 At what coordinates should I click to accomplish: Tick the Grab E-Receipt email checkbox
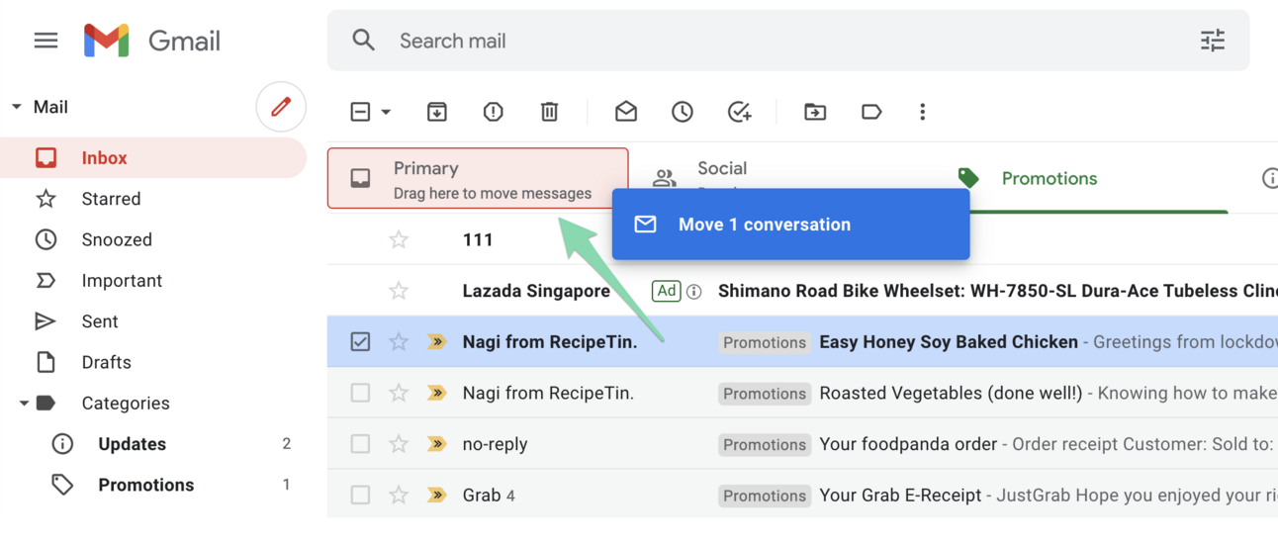click(x=360, y=495)
